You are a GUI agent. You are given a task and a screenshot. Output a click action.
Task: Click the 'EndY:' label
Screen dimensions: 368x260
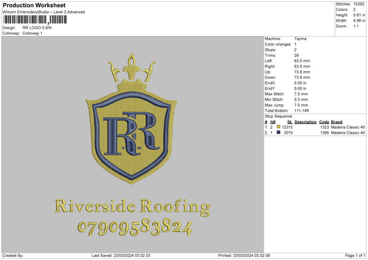[270, 88]
